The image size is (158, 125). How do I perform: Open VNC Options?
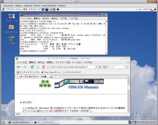point(18,5)
